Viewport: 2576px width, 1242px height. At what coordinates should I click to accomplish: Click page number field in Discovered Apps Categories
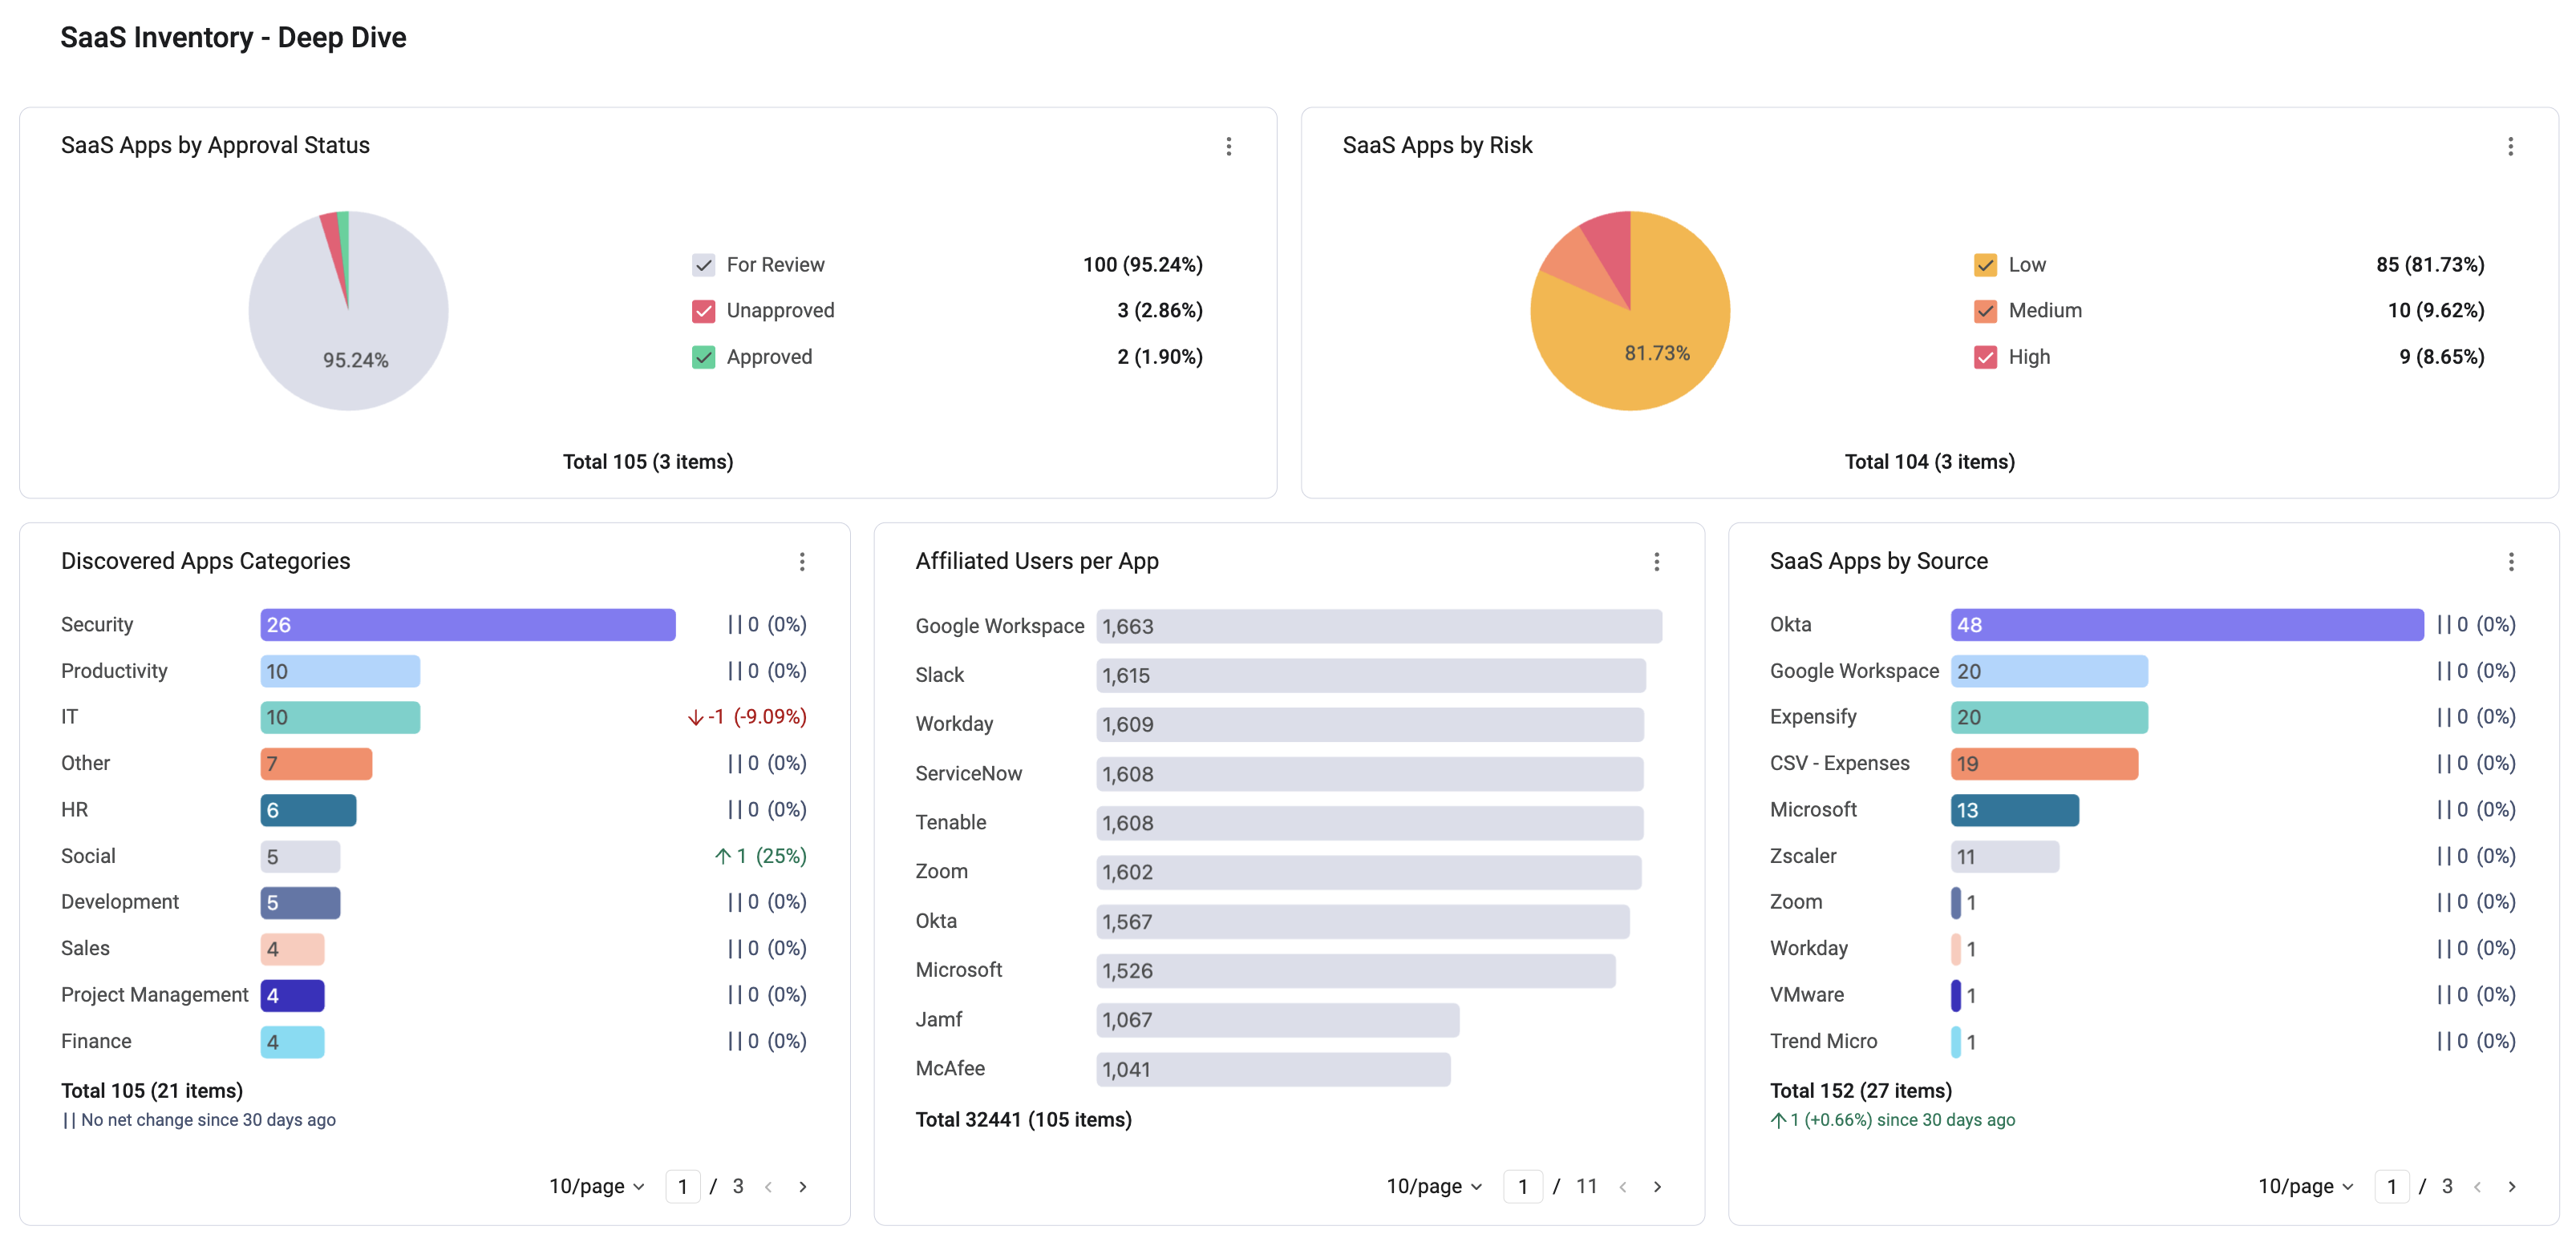(682, 1186)
